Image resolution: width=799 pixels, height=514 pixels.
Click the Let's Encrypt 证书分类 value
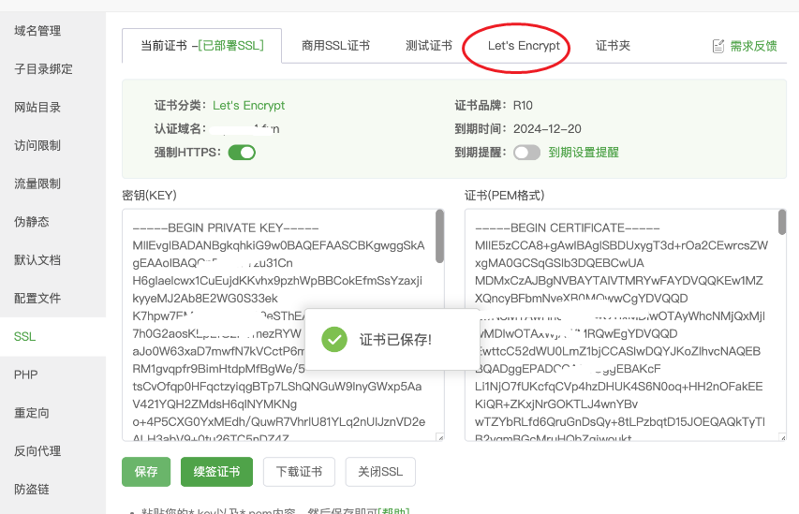pyautogui.click(x=248, y=106)
